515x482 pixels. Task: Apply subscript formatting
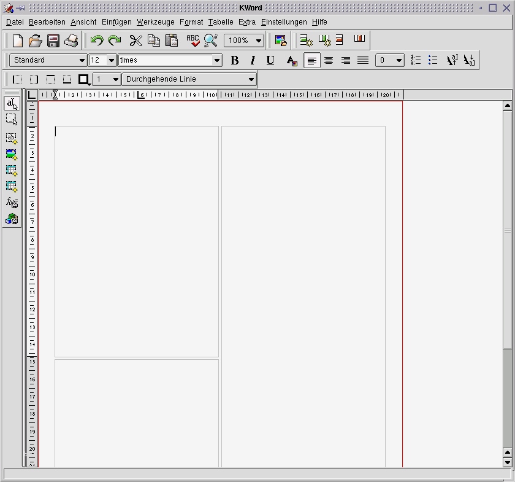(x=470, y=60)
